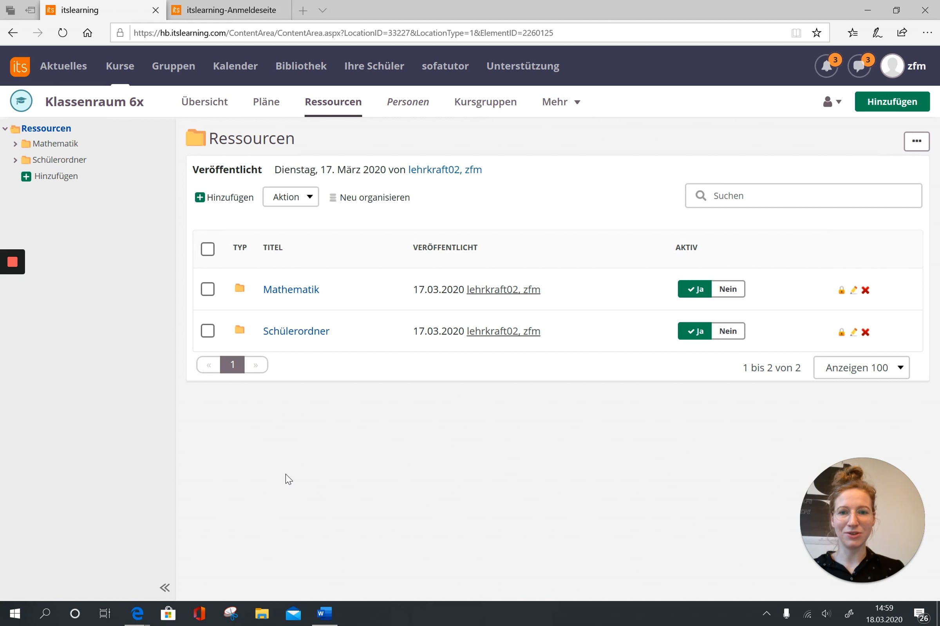
Task: Click the itslearning orange logo
Action: tap(20, 66)
